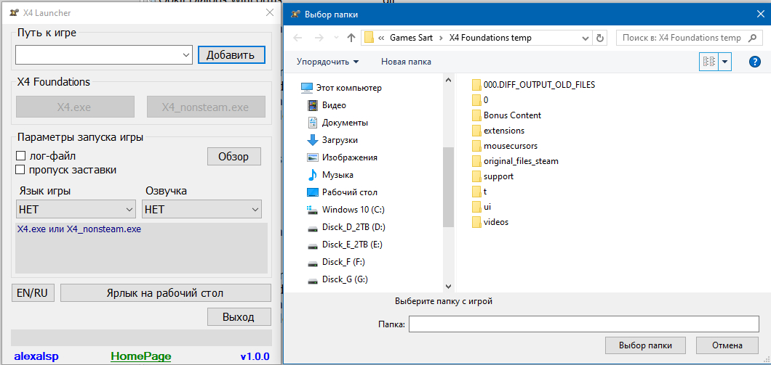The height and width of the screenshot is (365, 771).
Task: Open the extensions folder
Action: 503,131
